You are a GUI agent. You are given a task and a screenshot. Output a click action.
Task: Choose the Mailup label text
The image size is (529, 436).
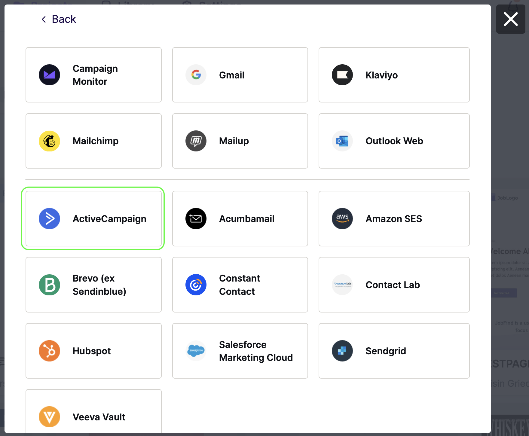pos(234,141)
